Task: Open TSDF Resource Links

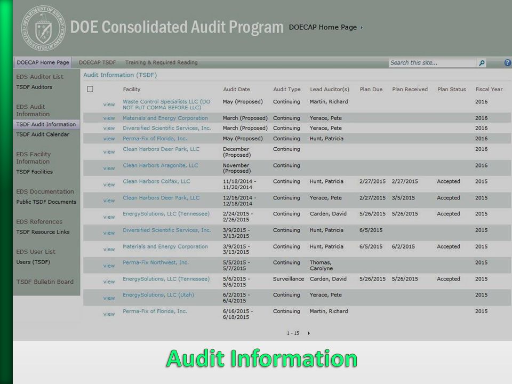Action: (x=43, y=231)
